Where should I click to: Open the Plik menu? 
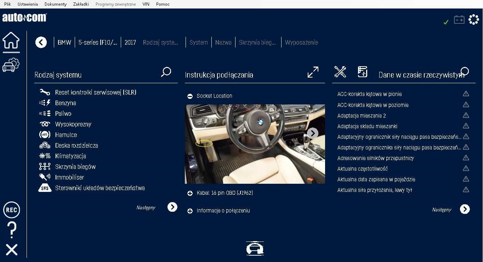7,4
